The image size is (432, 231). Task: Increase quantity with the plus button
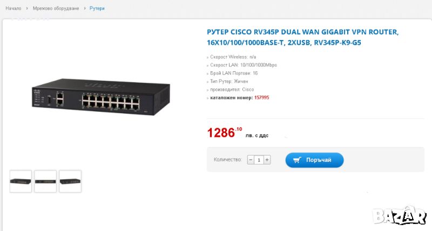[x=267, y=160]
